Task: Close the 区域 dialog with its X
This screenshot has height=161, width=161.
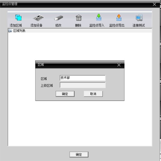Action: pyautogui.click(x=119, y=65)
